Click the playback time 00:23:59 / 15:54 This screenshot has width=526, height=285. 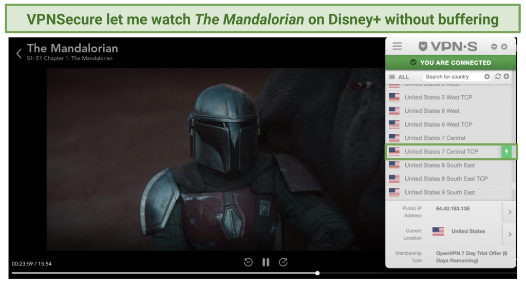tap(31, 264)
